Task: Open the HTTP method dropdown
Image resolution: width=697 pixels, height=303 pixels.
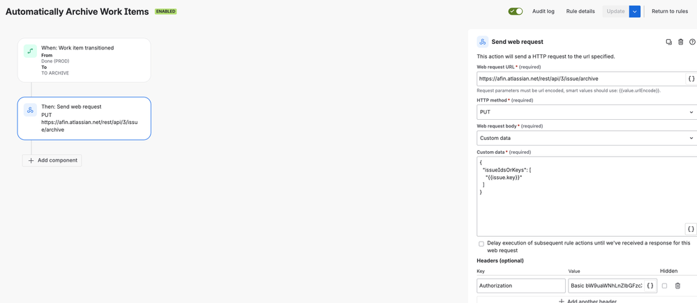Action: click(587, 111)
